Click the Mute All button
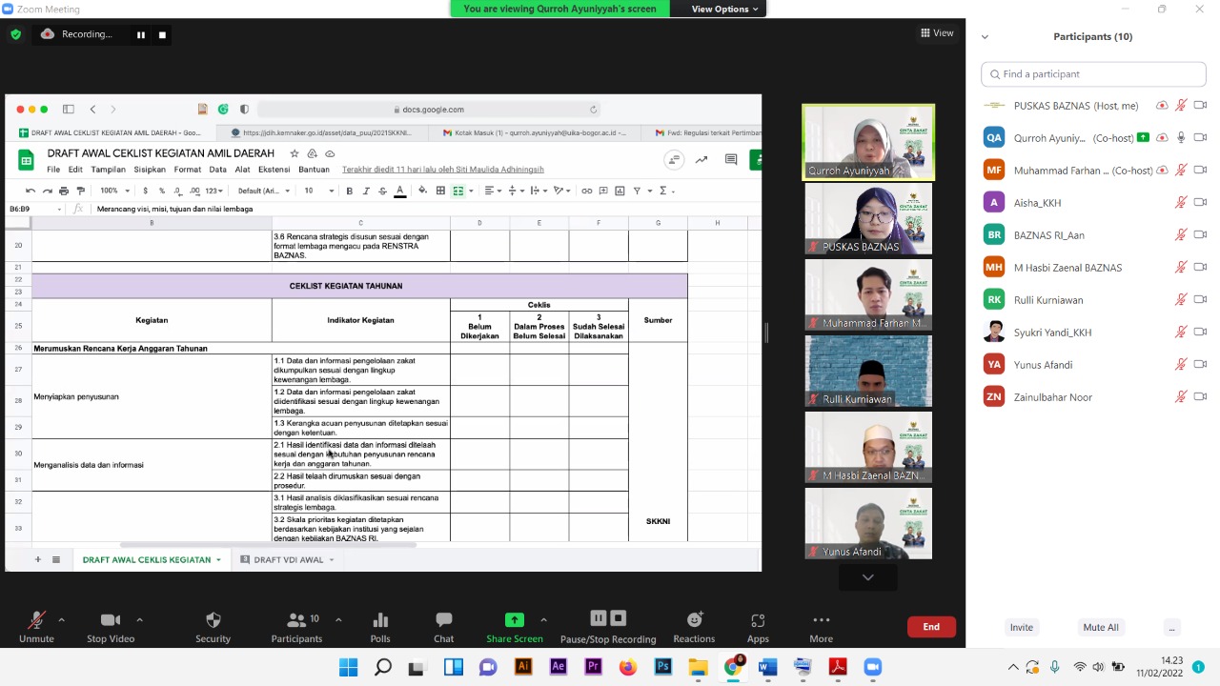 [x=1100, y=627]
